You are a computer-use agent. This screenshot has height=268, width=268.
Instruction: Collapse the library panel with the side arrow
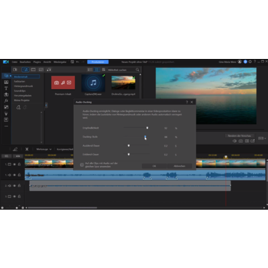point(46,105)
